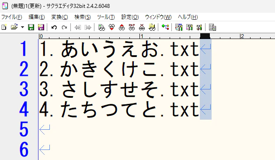Open the 編集(E) menu
Viewport: 275px width, 160px height.
[37, 17]
